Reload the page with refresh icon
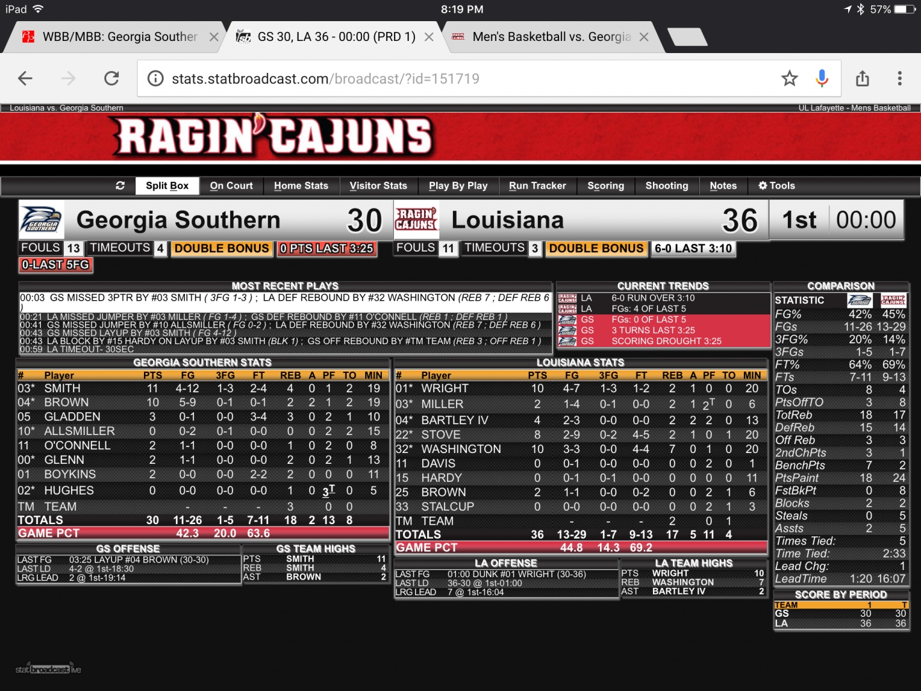The width and height of the screenshot is (921, 691). point(111,79)
